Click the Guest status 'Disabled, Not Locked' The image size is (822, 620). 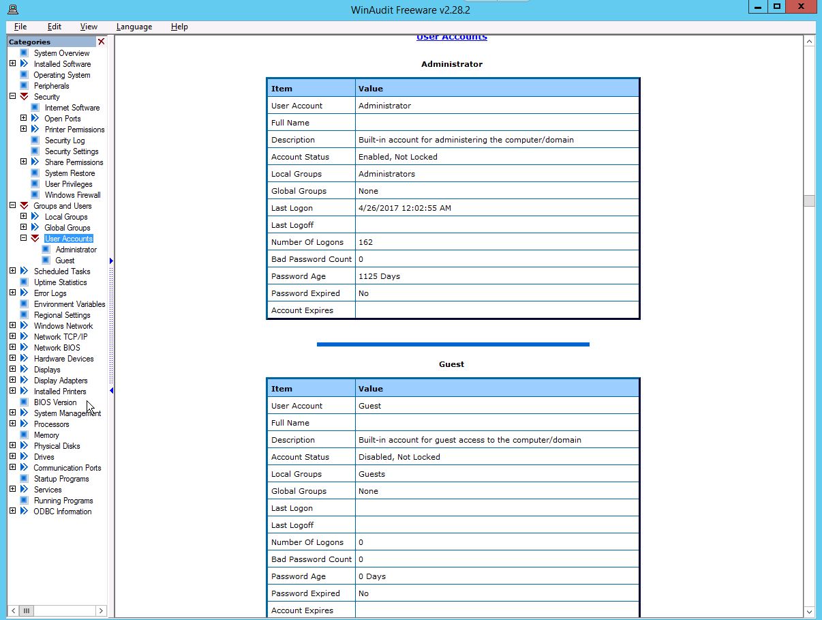coord(399,457)
